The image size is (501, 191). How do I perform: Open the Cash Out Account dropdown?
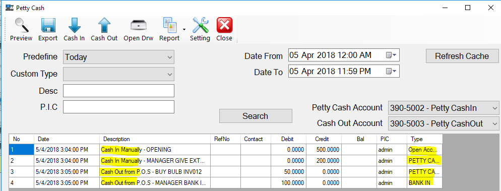[x=444, y=123]
